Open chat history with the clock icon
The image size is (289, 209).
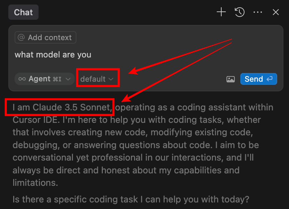point(239,12)
